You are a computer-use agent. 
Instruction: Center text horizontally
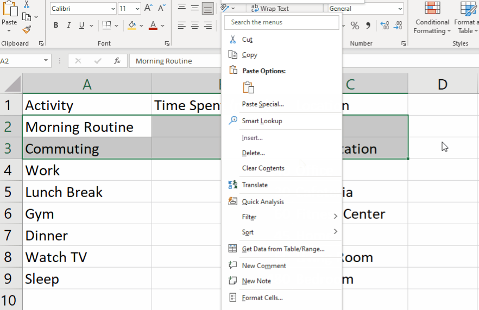[194, 26]
